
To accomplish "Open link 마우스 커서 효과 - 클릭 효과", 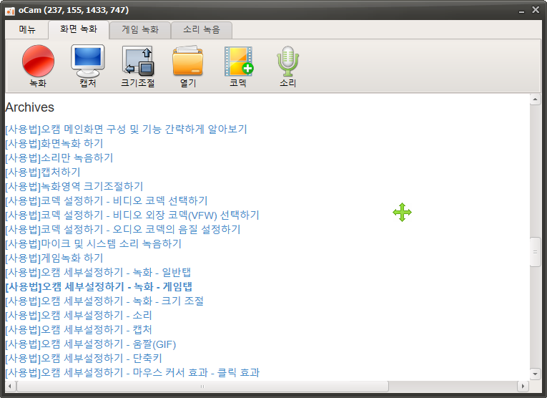I will tap(132, 372).
